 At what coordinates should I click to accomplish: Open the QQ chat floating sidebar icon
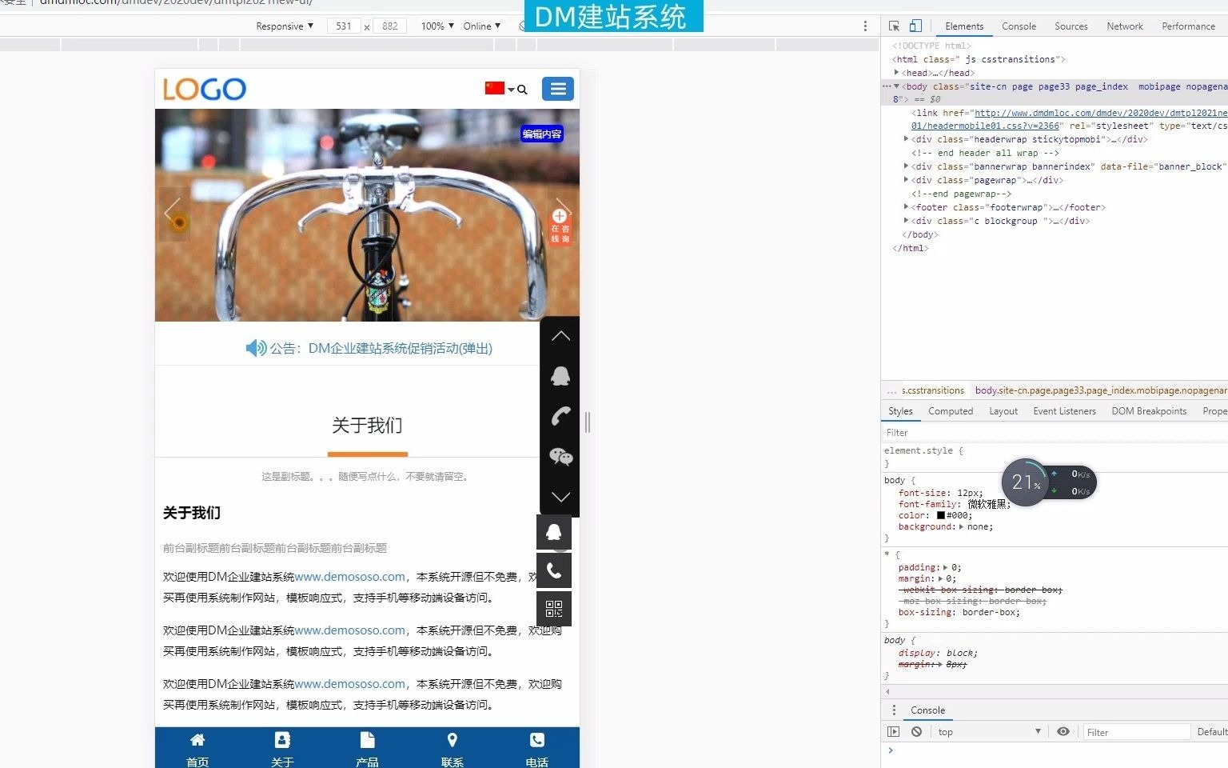click(x=560, y=376)
